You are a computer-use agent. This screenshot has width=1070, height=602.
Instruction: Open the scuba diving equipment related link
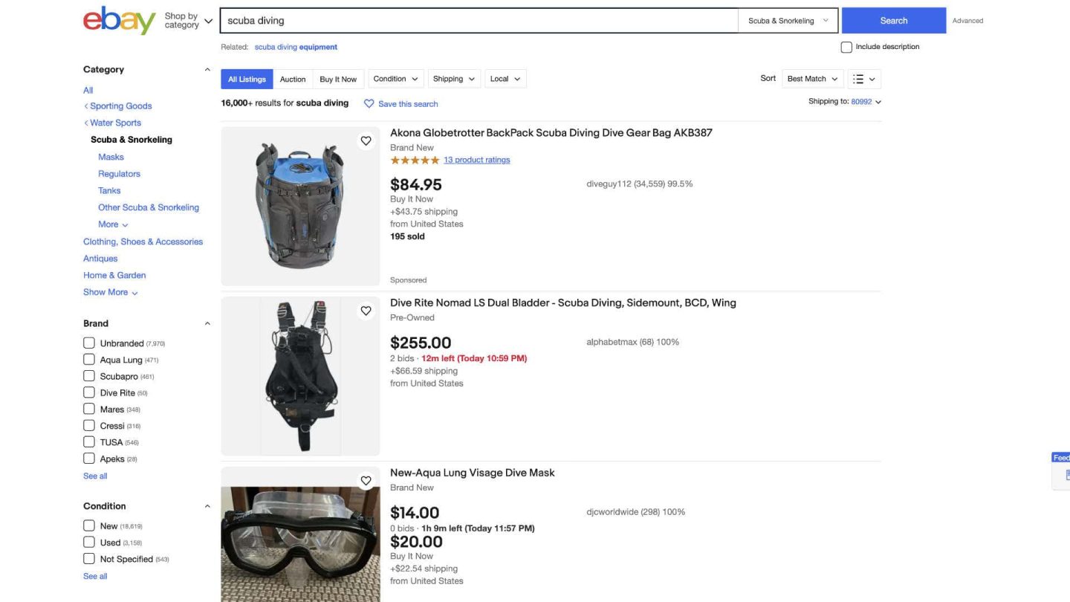(296, 46)
